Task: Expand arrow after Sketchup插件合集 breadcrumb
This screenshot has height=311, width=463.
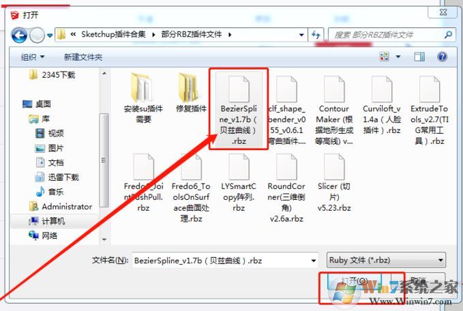Action: (x=153, y=35)
